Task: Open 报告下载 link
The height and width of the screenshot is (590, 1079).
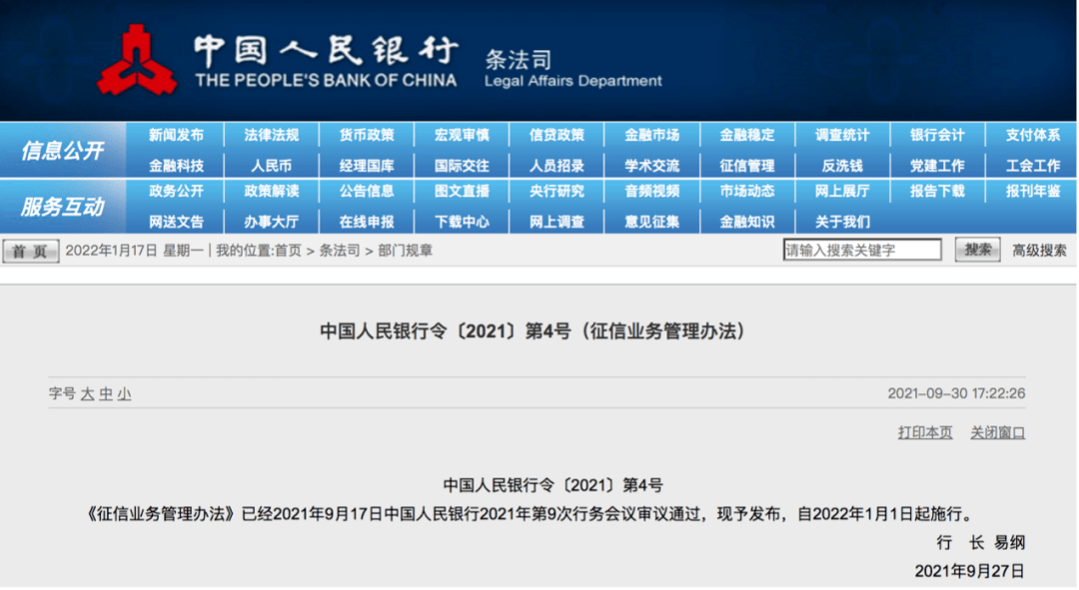Action: [937, 191]
